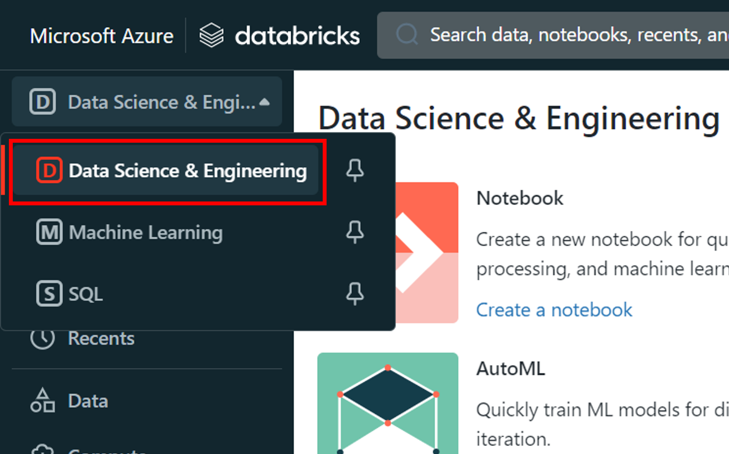
Task: Click the Microsoft Azure header text
Action: point(101,36)
